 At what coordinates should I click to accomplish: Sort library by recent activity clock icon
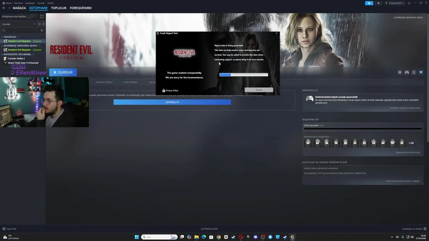[39, 24]
